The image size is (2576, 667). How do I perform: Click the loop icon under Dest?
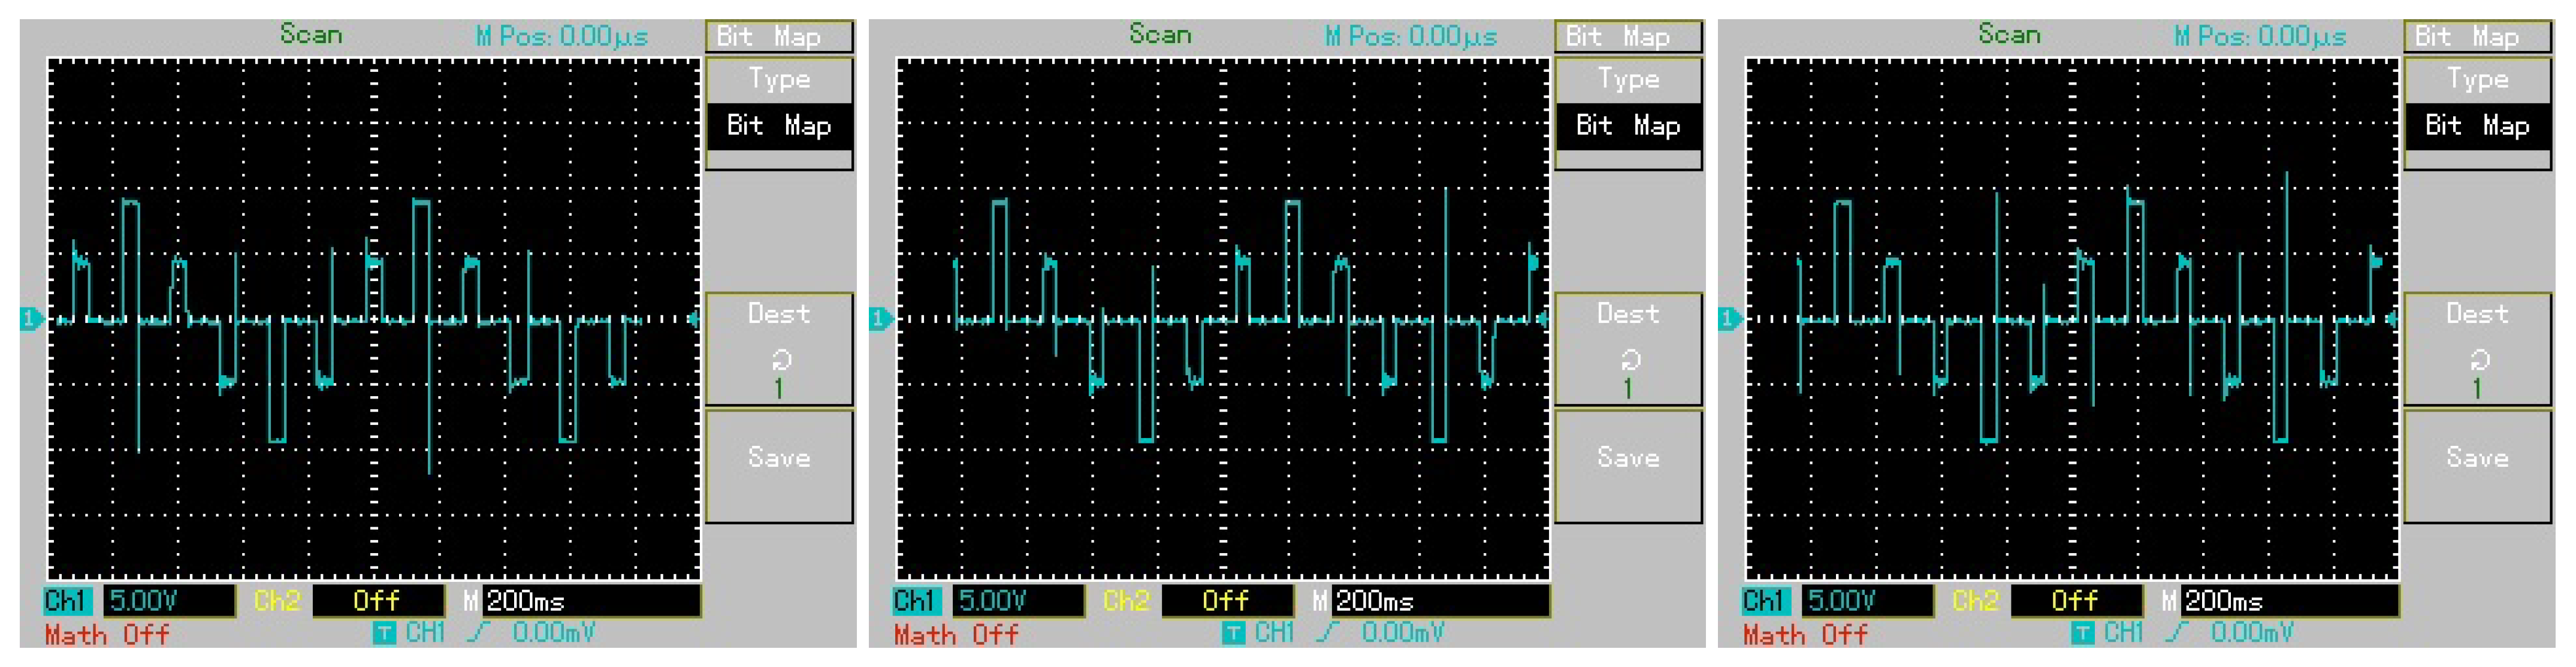tap(780, 360)
